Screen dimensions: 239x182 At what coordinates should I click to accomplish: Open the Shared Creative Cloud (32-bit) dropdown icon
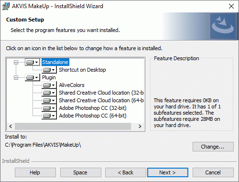click(x=49, y=93)
